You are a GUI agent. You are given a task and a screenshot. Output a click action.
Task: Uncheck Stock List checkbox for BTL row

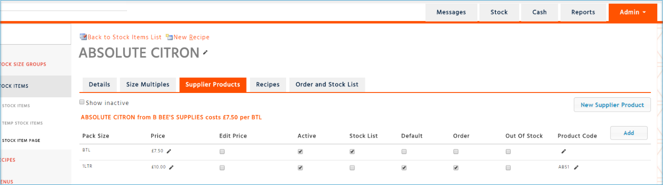pyautogui.click(x=352, y=151)
